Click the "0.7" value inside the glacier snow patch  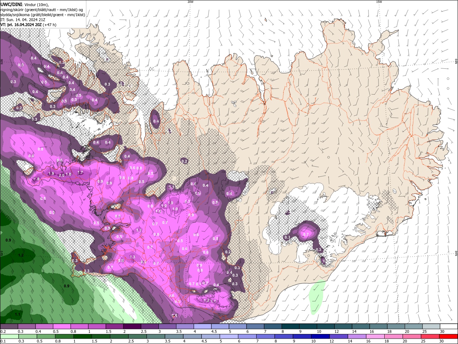306,235
